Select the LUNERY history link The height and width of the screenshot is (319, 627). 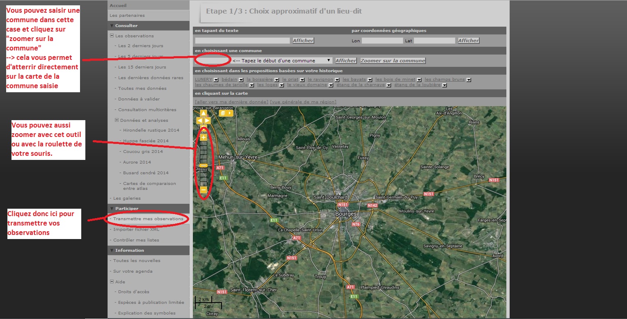point(204,80)
